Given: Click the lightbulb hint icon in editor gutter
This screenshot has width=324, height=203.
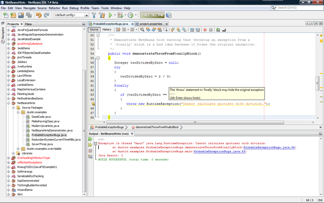Looking at the screenshot, I should click(x=93, y=104).
